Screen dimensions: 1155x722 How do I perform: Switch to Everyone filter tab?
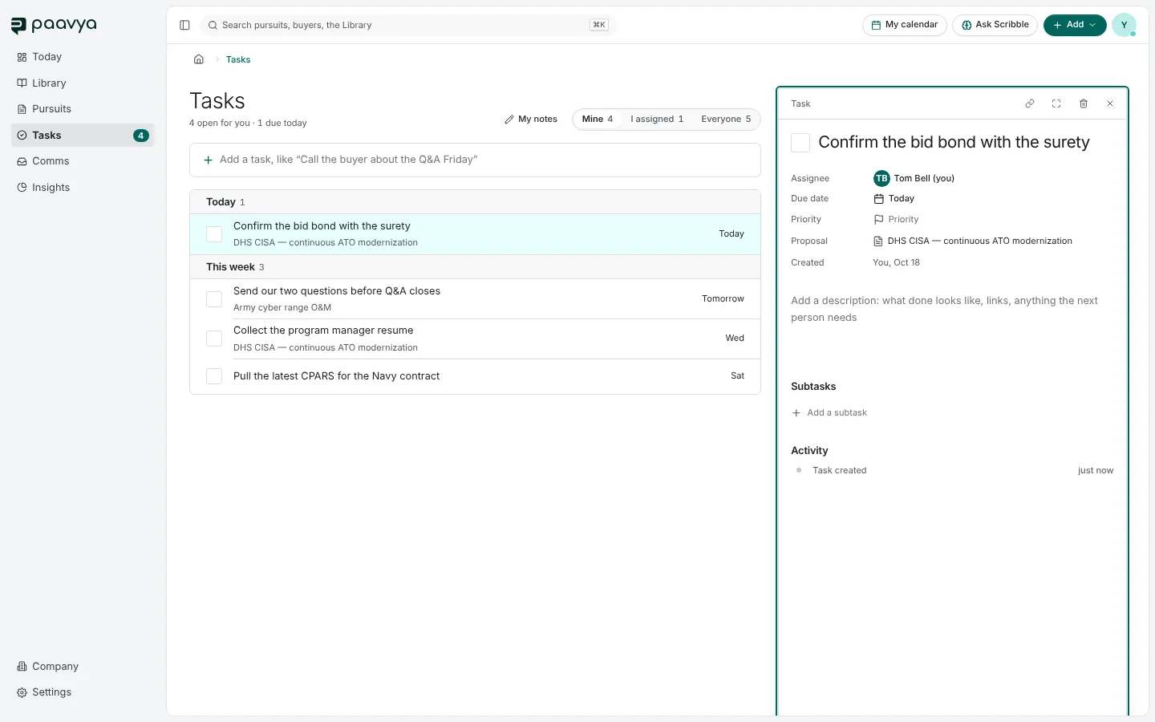[726, 119]
